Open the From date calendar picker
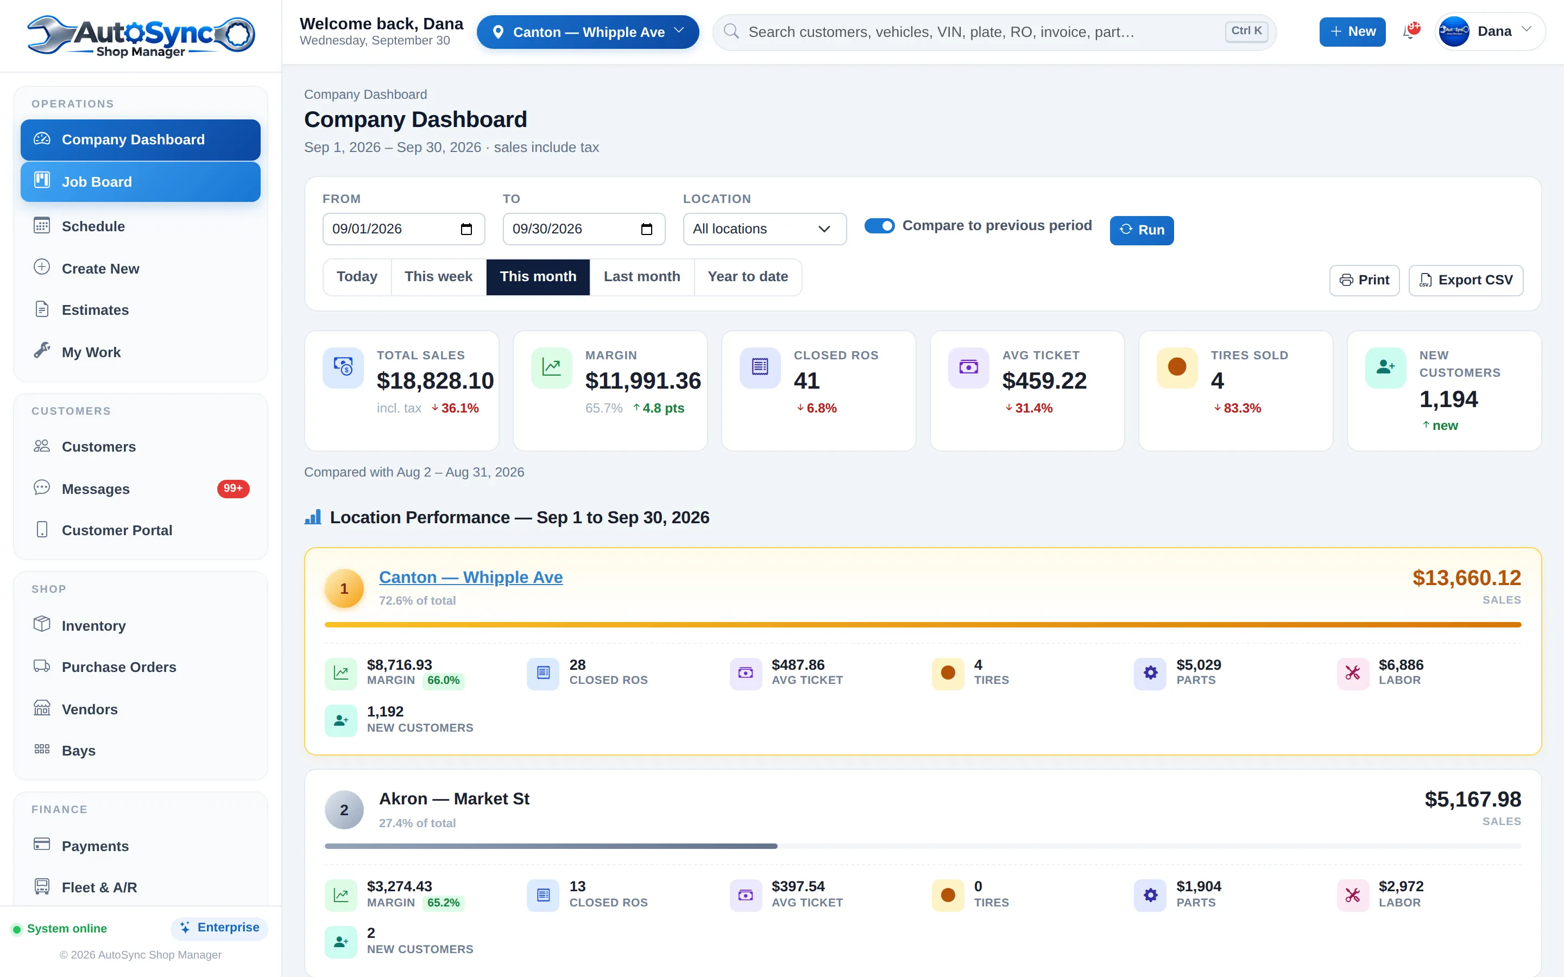This screenshot has width=1564, height=977. (x=466, y=229)
